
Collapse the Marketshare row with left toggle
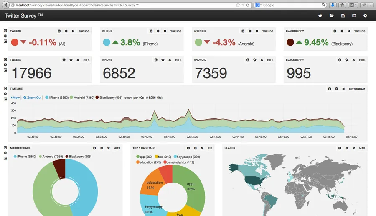[x=5, y=148]
